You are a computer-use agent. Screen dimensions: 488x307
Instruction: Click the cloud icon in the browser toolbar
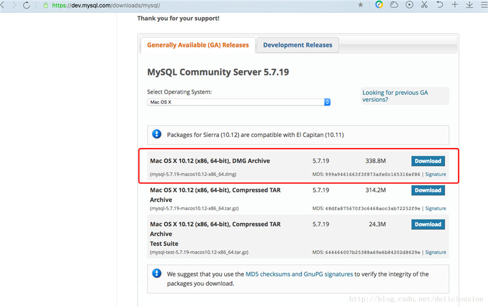tap(394, 5)
